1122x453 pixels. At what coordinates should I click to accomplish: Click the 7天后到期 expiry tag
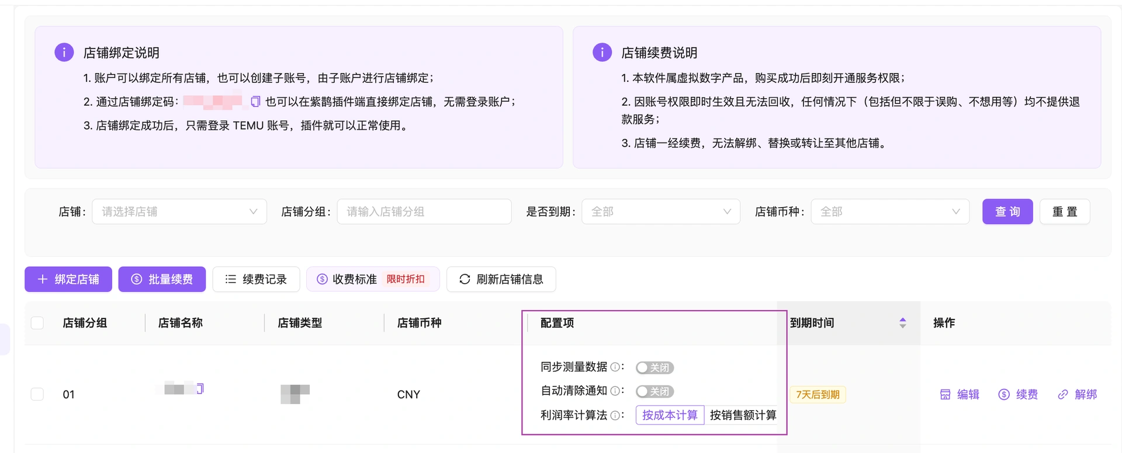(818, 395)
